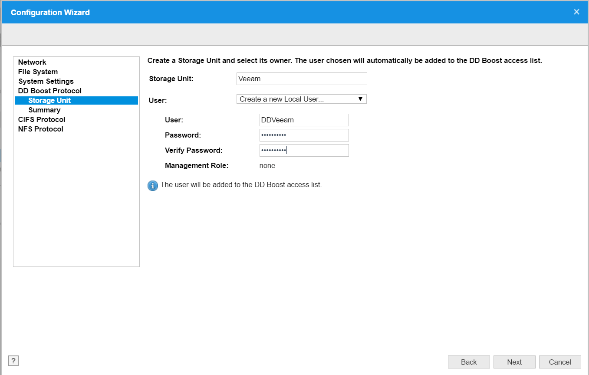Open the User dropdown list

[x=302, y=99]
